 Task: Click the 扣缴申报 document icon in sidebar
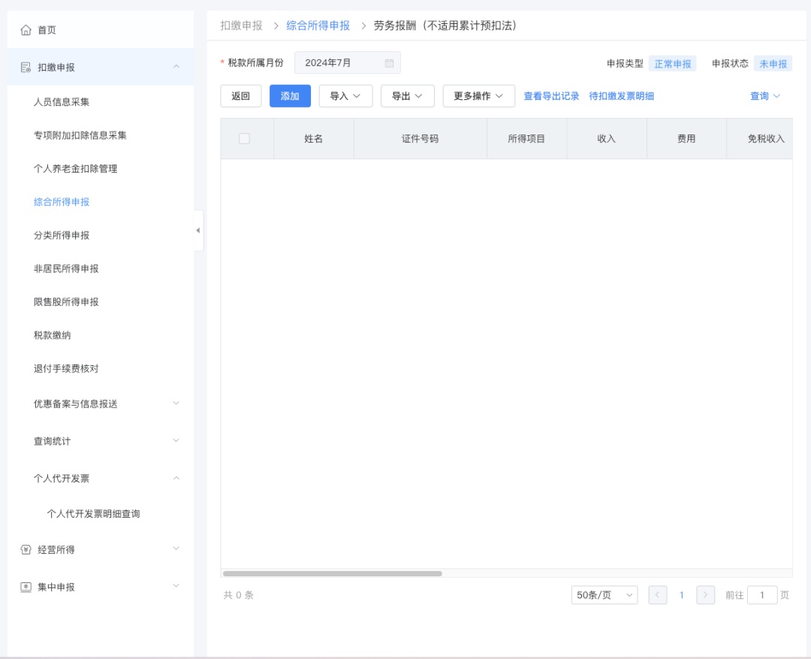[26, 68]
